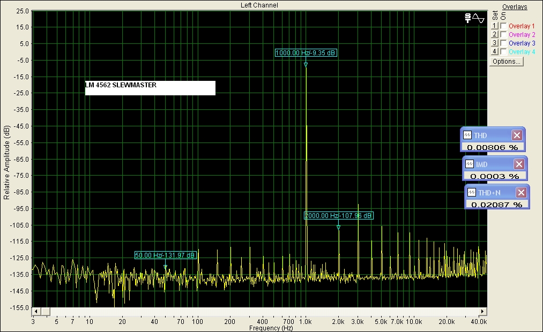Click the THD+N panel meter icon
Screen dimensions: 543x332
(471, 192)
